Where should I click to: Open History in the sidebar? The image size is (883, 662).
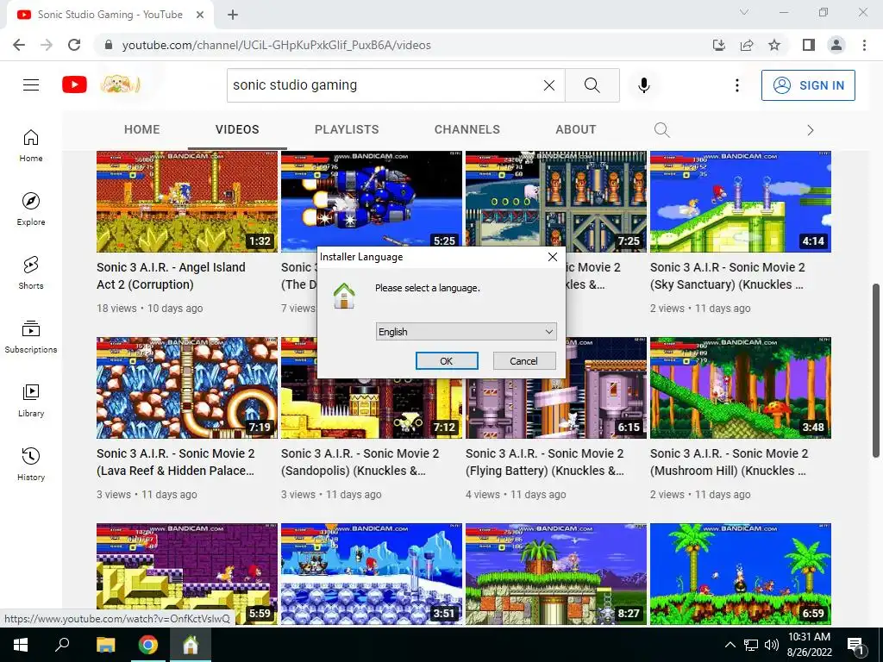[31, 464]
